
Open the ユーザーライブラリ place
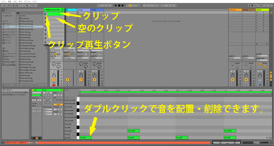tap(9, 54)
